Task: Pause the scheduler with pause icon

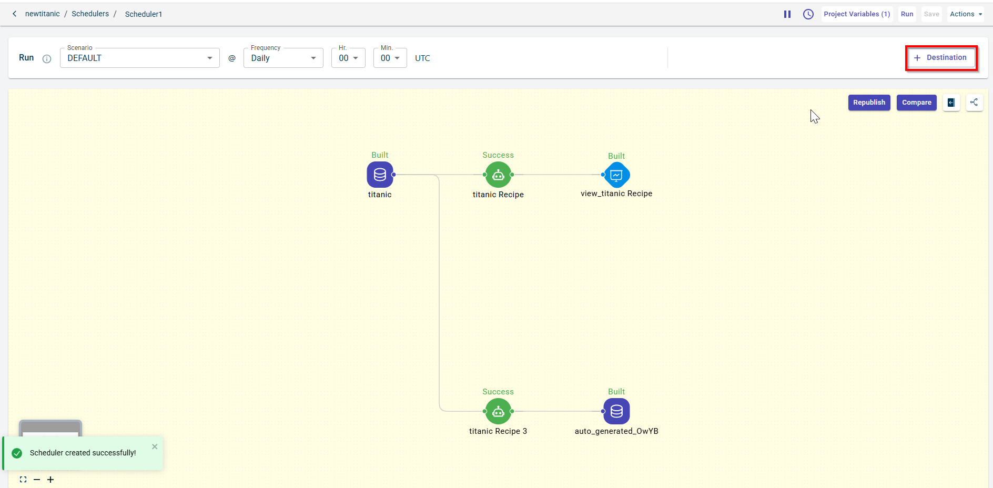Action: 787,14
